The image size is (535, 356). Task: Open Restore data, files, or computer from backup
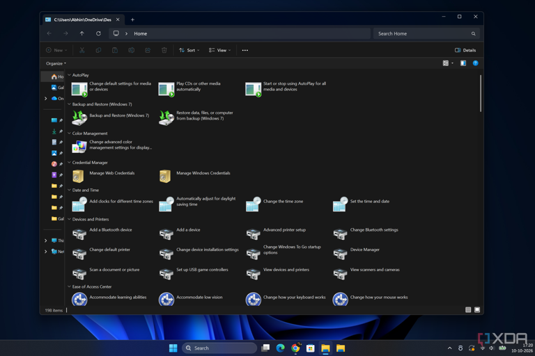tap(196, 118)
